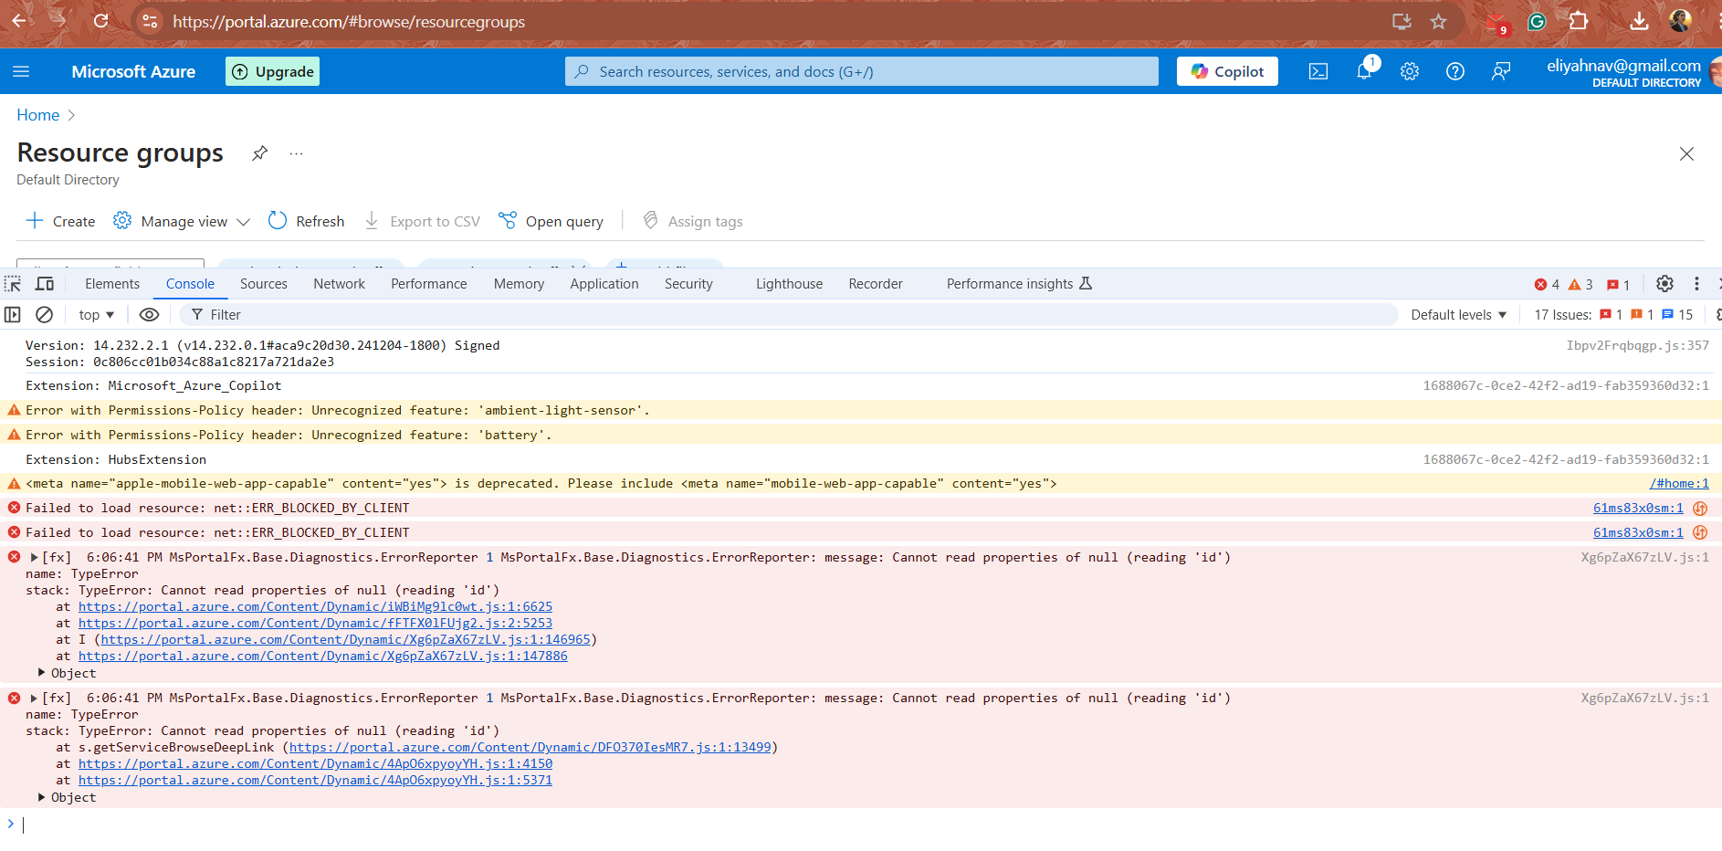
Task: Open the iWBiMg9lc0wt.js stack trace link
Action: point(315,607)
